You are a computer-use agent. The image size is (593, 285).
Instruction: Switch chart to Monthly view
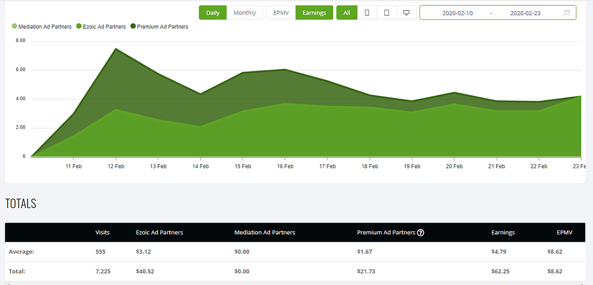245,12
